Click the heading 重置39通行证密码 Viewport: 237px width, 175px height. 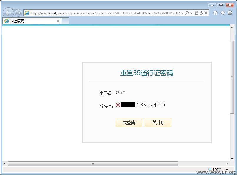(146, 73)
